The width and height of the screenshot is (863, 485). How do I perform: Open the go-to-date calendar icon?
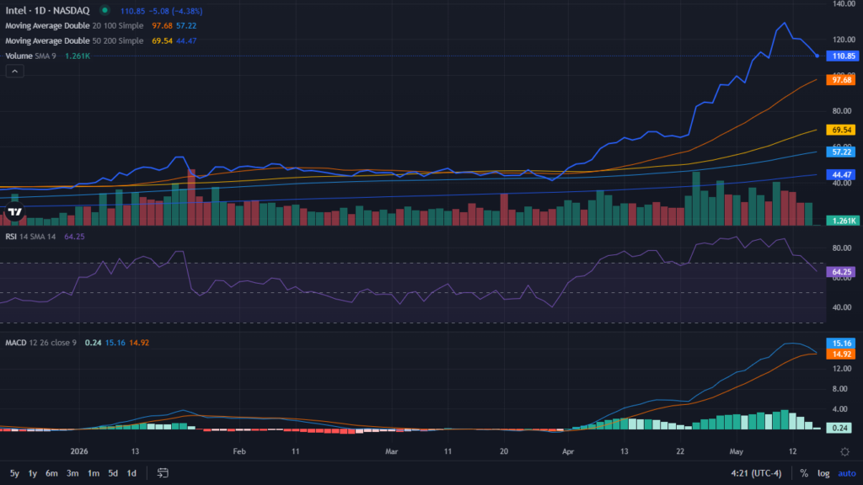163,473
